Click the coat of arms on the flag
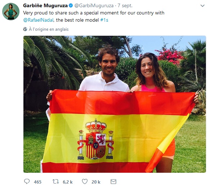The height and width of the screenshot is (185, 207). tap(96, 139)
